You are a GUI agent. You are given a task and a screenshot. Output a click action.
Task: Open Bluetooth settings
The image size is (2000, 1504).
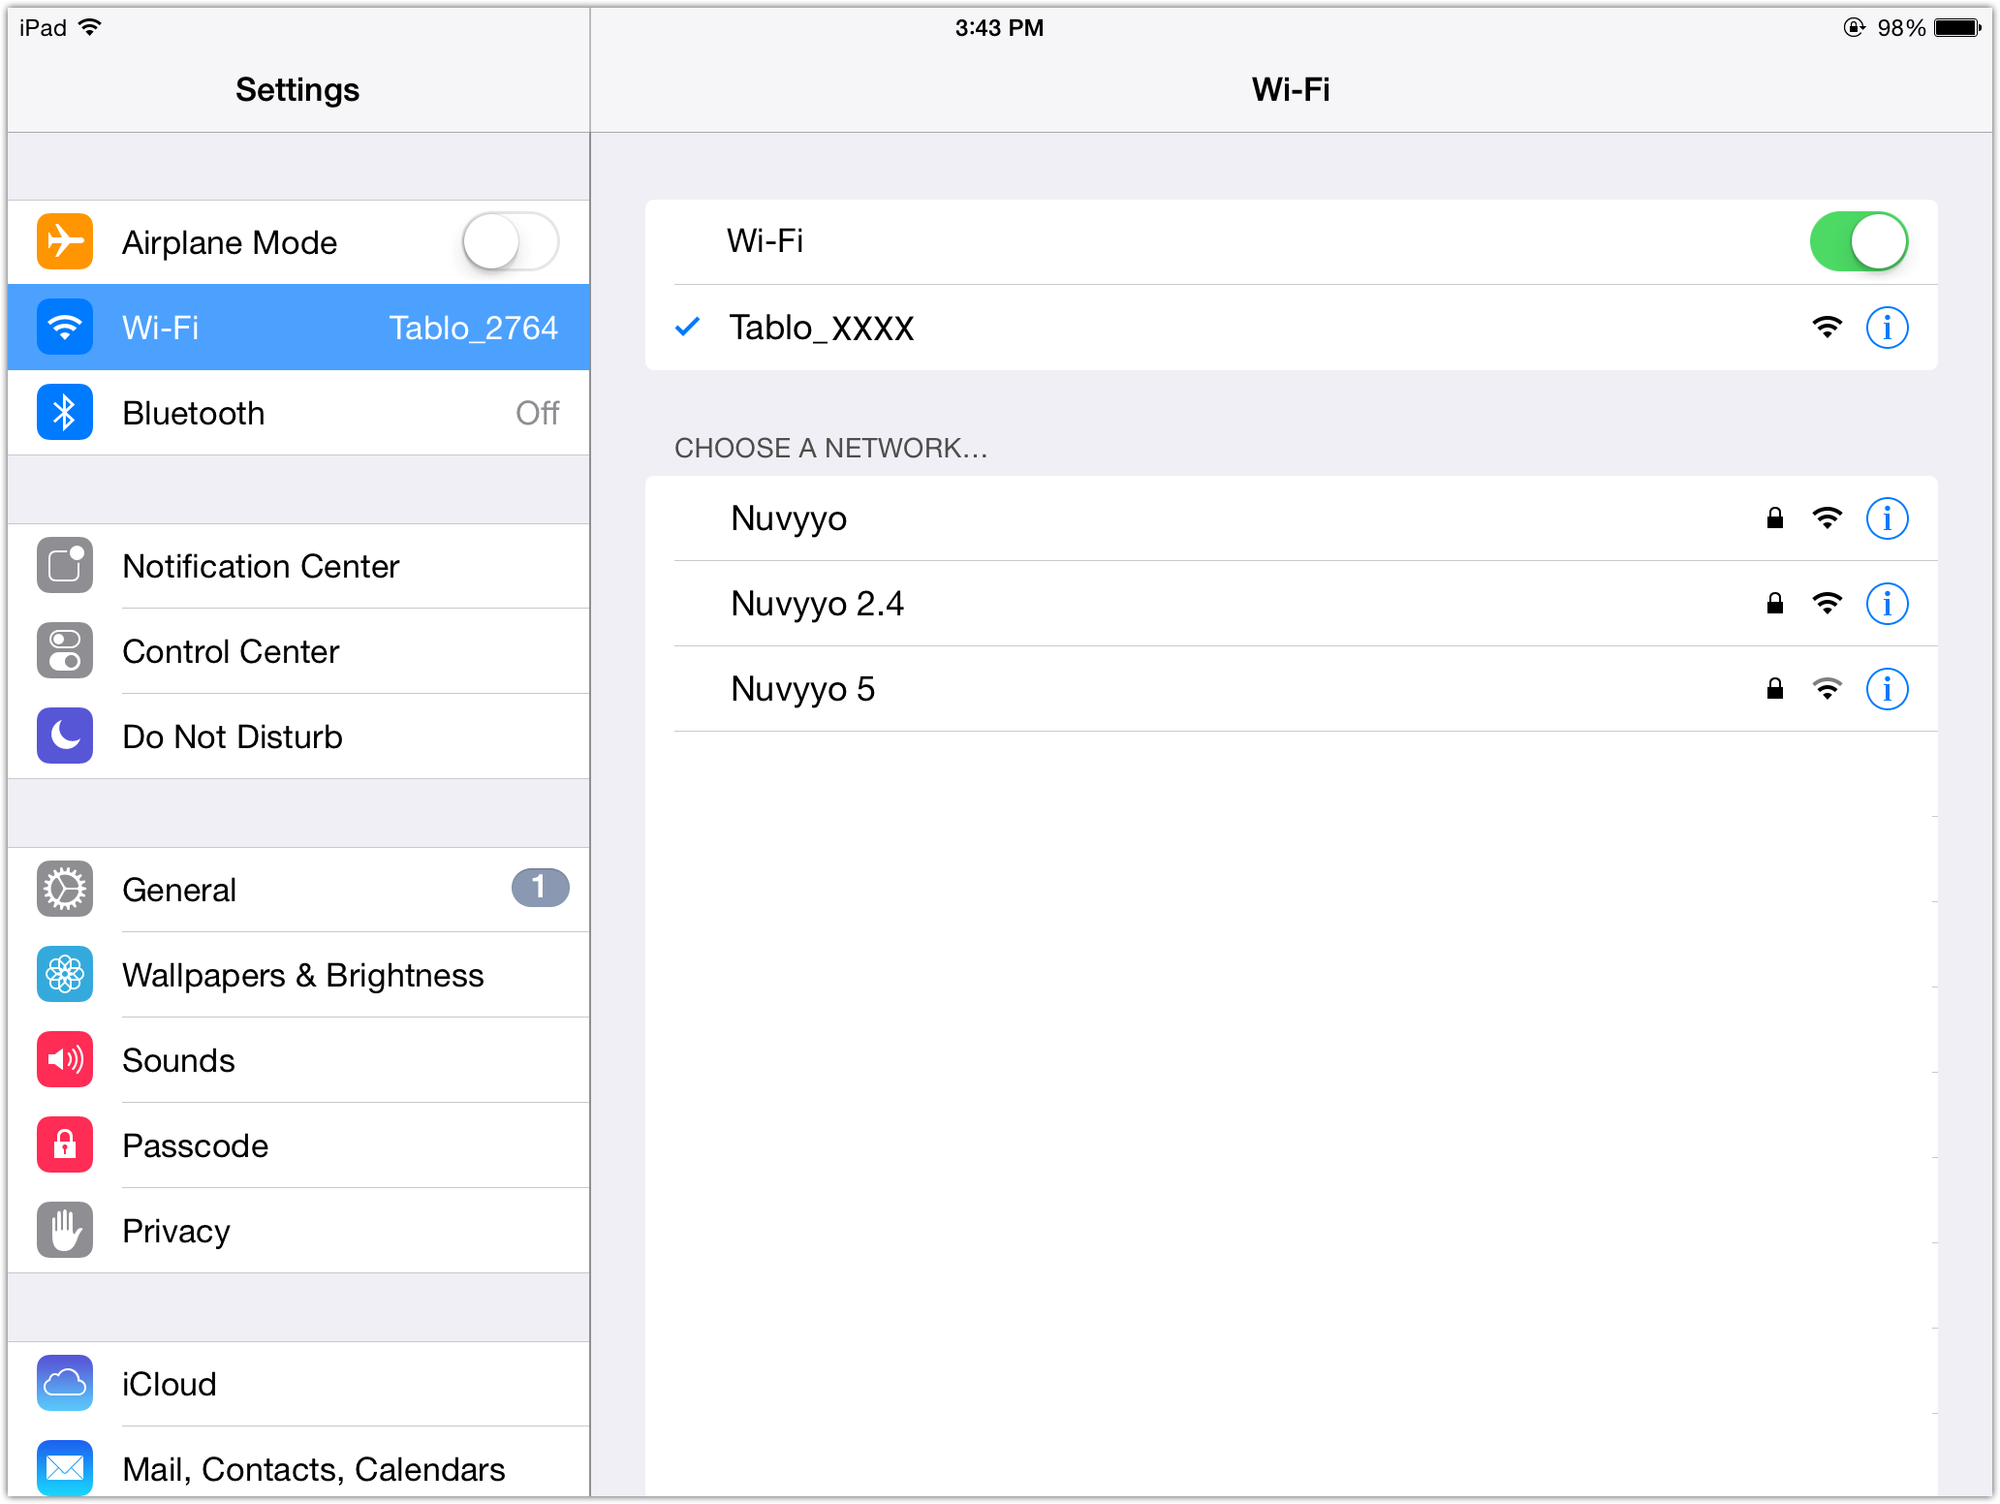pyautogui.click(x=298, y=413)
